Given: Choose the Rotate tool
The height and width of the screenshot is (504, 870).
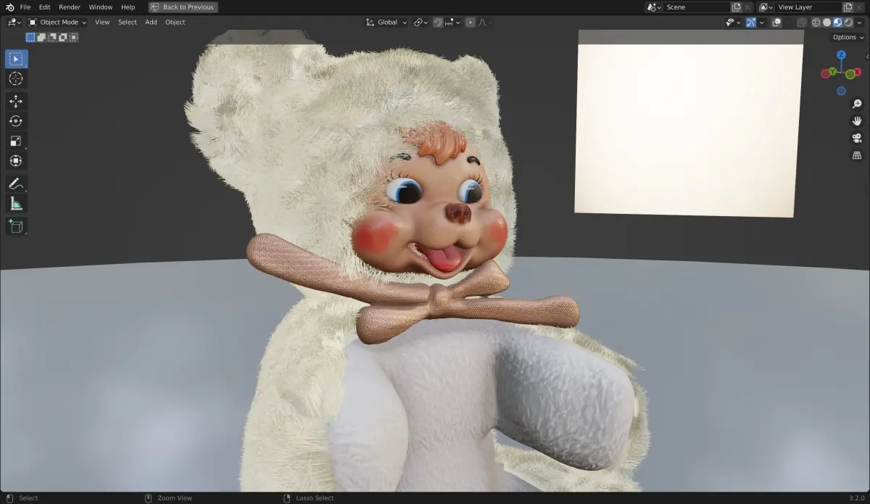Looking at the screenshot, I should [16, 121].
